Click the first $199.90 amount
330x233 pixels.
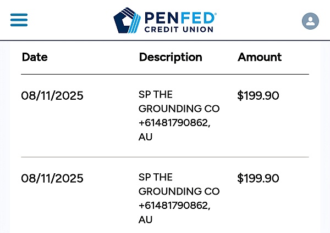(258, 95)
